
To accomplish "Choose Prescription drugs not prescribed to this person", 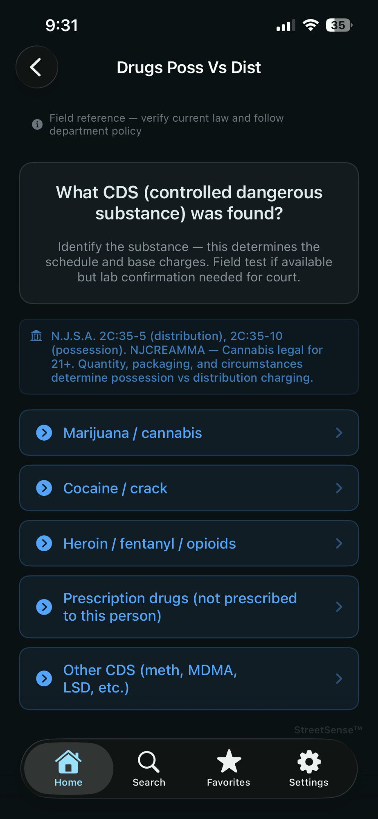I will [x=189, y=607].
